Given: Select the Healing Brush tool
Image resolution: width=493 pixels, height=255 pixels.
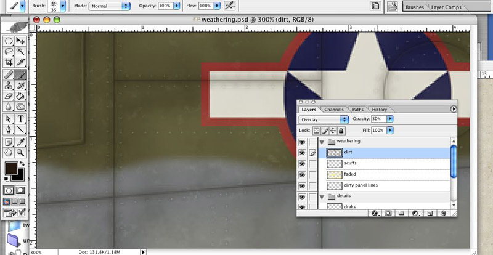Looking at the screenshot, I should point(9,75).
